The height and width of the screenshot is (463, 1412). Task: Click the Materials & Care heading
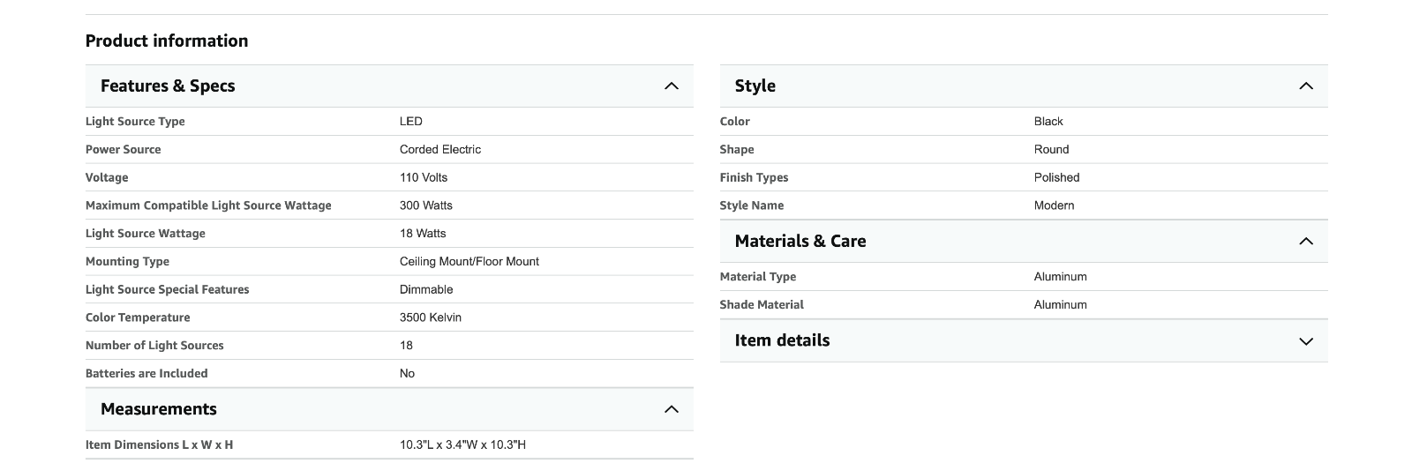(x=800, y=242)
